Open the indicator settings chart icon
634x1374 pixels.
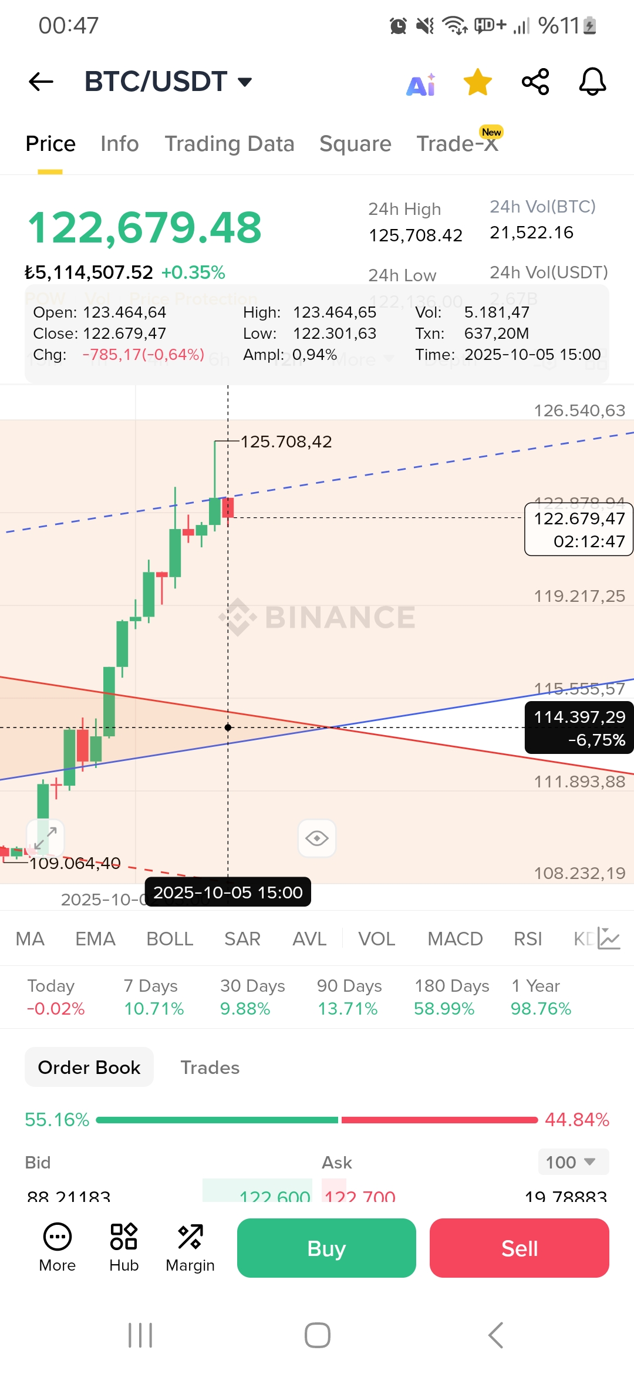[609, 938]
